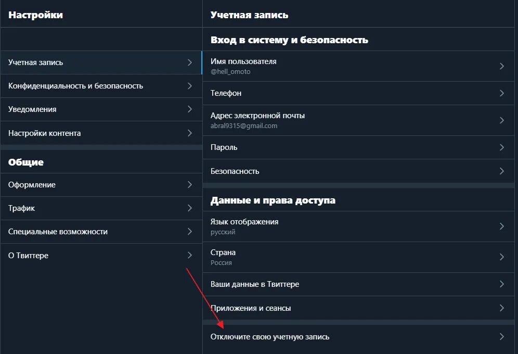The height and width of the screenshot is (354, 518).
Task: Click chevron on Пароль row
Action: click(x=501, y=147)
